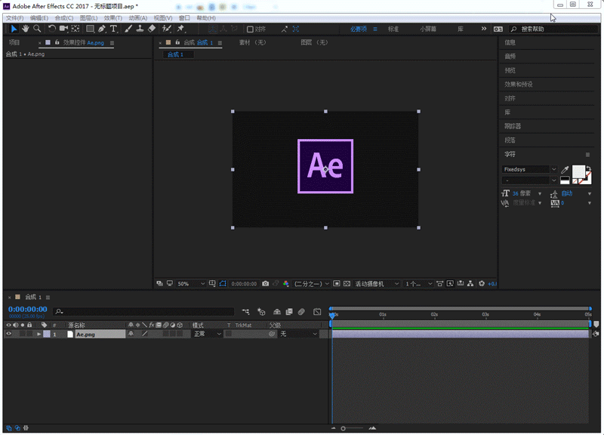The height and width of the screenshot is (435, 604).
Task: Toggle transparency grid in viewer
Action: click(346, 284)
